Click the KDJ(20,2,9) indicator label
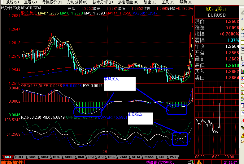 (31, 117)
